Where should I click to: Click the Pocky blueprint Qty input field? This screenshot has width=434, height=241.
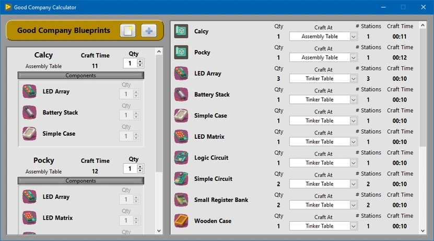click(x=130, y=168)
